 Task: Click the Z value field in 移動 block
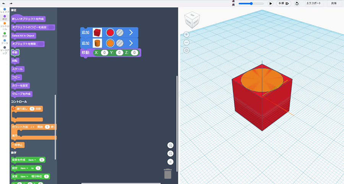[x=135, y=53]
